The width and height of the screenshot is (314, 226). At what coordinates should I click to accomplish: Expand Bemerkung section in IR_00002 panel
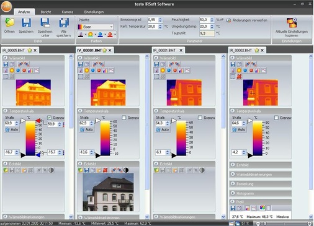point(233,184)
